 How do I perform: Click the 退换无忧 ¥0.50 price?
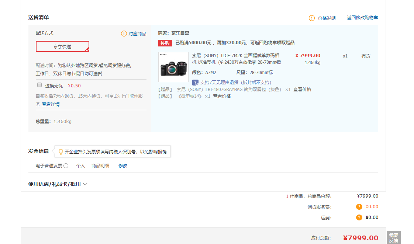(x=74, y=86)
